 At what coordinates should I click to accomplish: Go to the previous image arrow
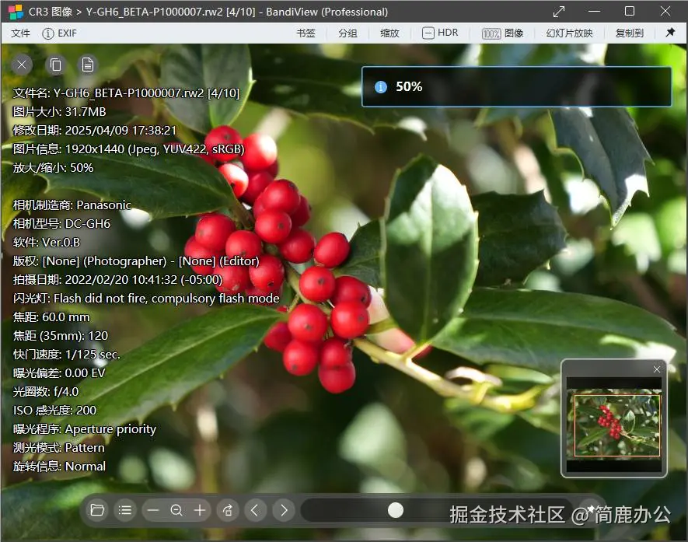click(254, 510)
